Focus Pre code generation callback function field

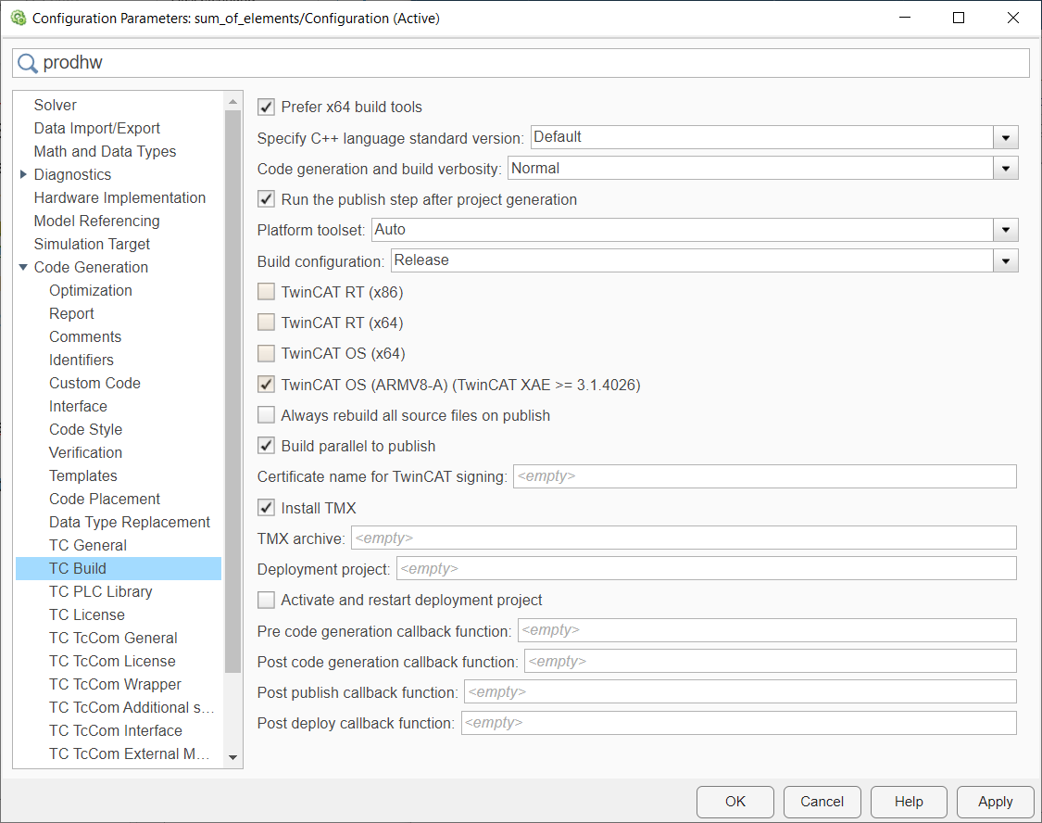click(768, 630)
